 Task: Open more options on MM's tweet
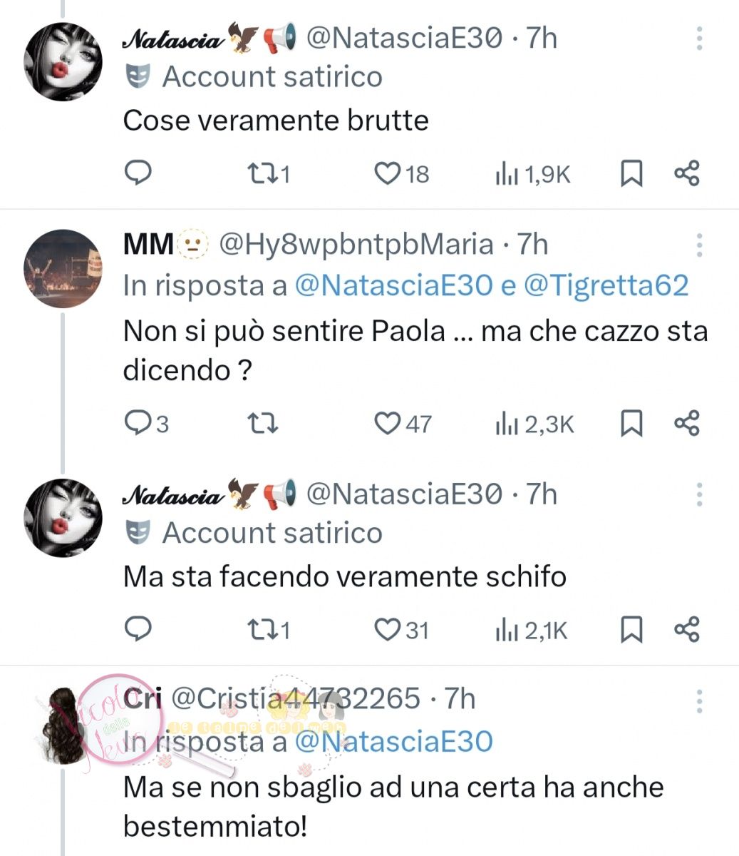pyautogui.click(x=699, y=245)
